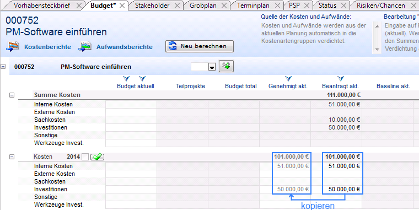Click blue arrow above Beantragt akt.
419x210 pixels.
[341, 79]
